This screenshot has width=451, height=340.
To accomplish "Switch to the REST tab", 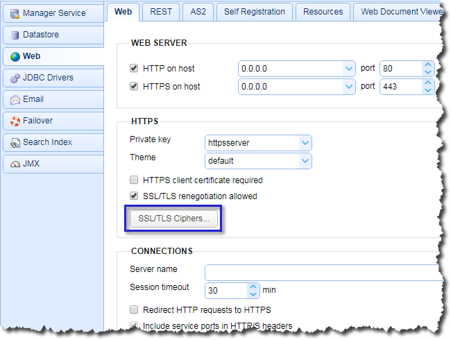I will tap(161, 12).
